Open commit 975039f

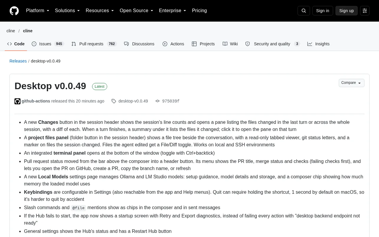point(171,101)
